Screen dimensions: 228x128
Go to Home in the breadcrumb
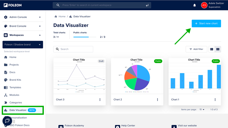[62, 17]
